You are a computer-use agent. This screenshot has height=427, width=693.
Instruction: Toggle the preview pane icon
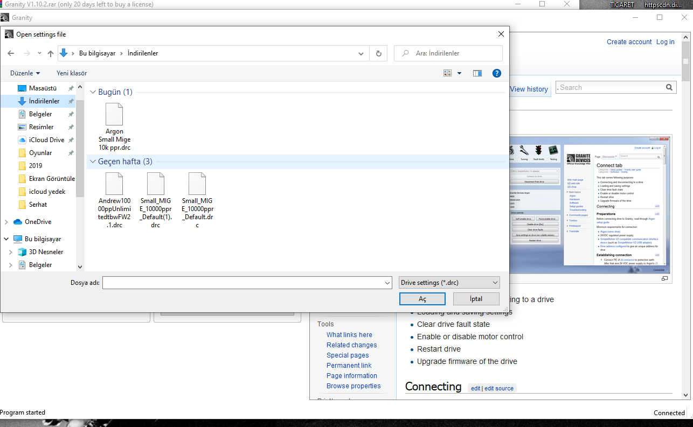[x=477, y=73]
